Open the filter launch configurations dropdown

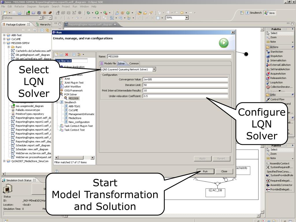84,55
